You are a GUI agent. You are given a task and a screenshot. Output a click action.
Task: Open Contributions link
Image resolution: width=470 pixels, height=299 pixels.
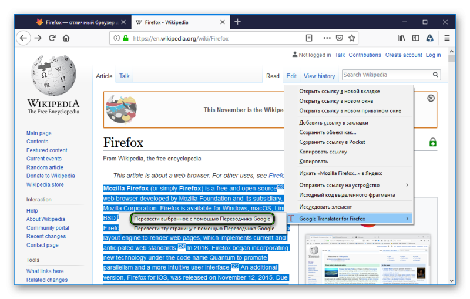[x=365, y=55]
